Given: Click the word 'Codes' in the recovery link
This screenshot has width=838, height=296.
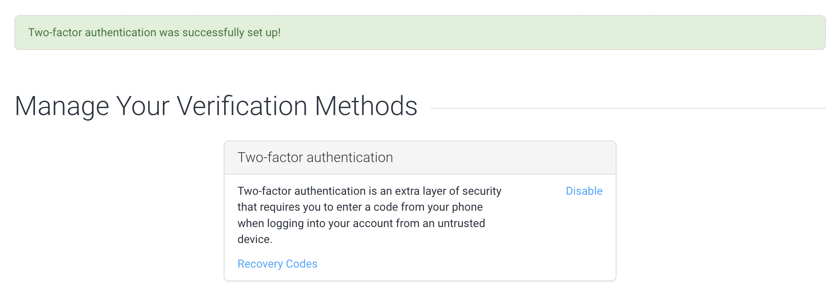Looking at the screenshot, I should [301, 264].
